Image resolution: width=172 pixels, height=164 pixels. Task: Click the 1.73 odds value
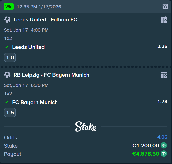(x=162, y=102)
